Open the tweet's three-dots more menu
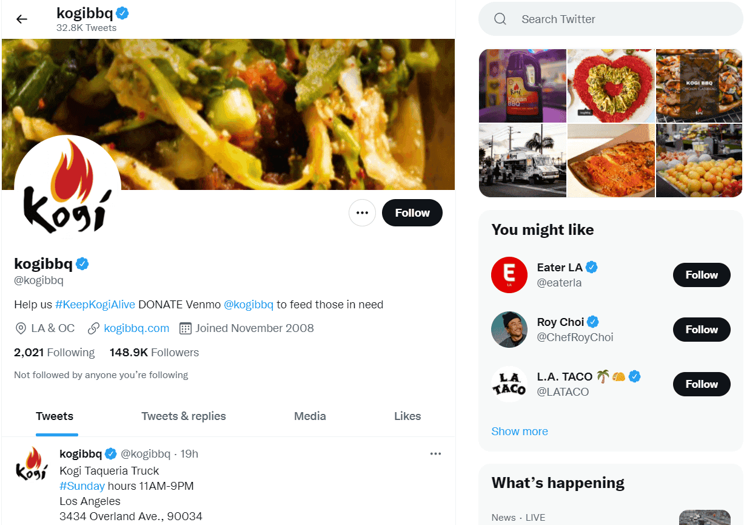744x525 pixels. pyautogui.click(x=435, y=454)
